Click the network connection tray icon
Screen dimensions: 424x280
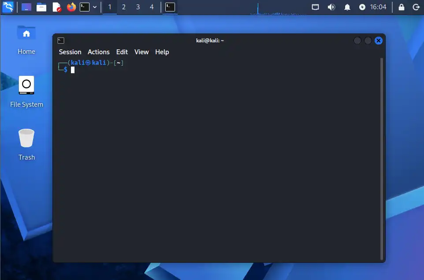(315, 7)
